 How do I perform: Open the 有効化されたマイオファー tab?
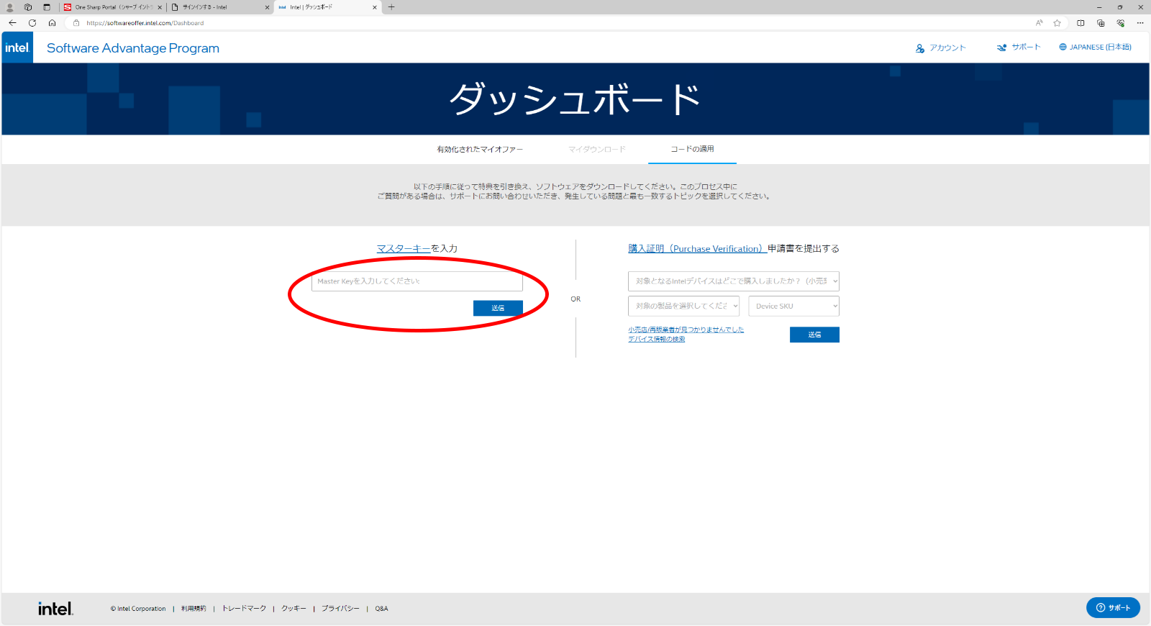480,150
